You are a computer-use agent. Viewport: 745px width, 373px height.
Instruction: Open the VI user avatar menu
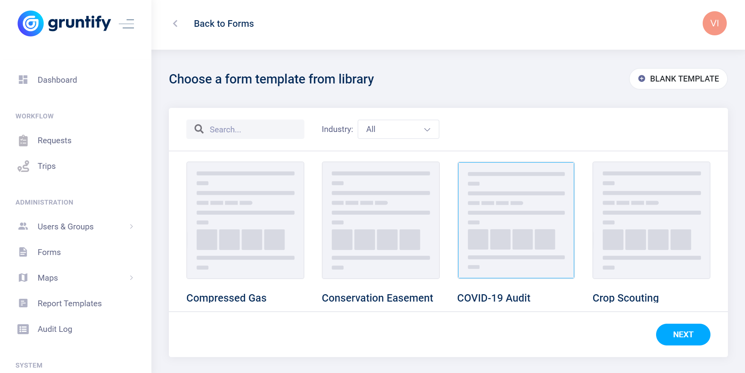tap(714, 23)
